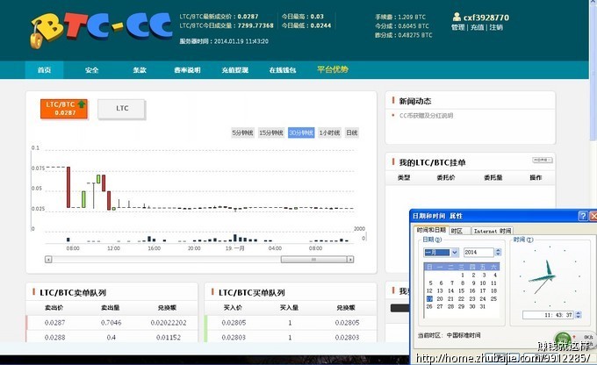This screenshot has height=365, width=597.
Task: Click buy price 0.02803 in buy queue
Action: (x=234, y=337)
